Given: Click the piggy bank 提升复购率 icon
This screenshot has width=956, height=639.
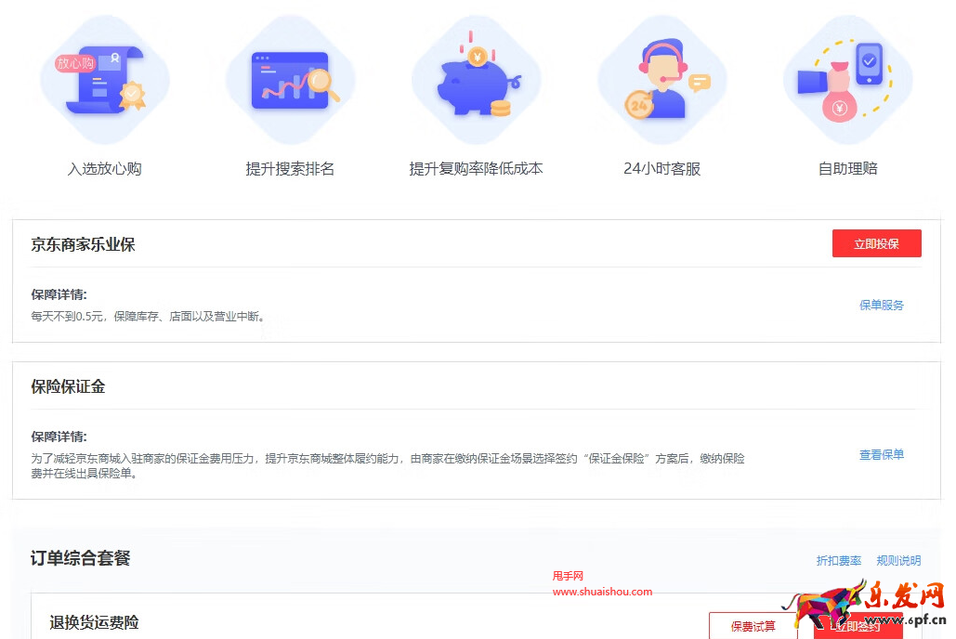Looking at the screenshot, I should coord(477,80).
